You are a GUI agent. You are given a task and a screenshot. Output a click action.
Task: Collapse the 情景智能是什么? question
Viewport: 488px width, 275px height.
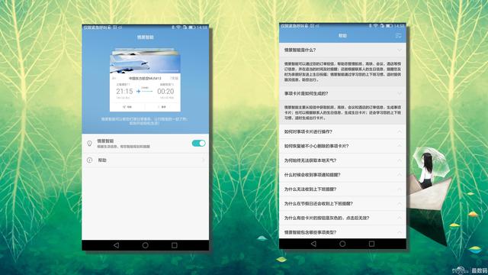pos(342,50)
